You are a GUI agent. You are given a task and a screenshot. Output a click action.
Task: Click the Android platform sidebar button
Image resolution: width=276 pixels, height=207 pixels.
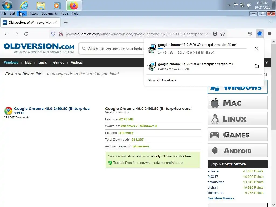coord(237,150)
